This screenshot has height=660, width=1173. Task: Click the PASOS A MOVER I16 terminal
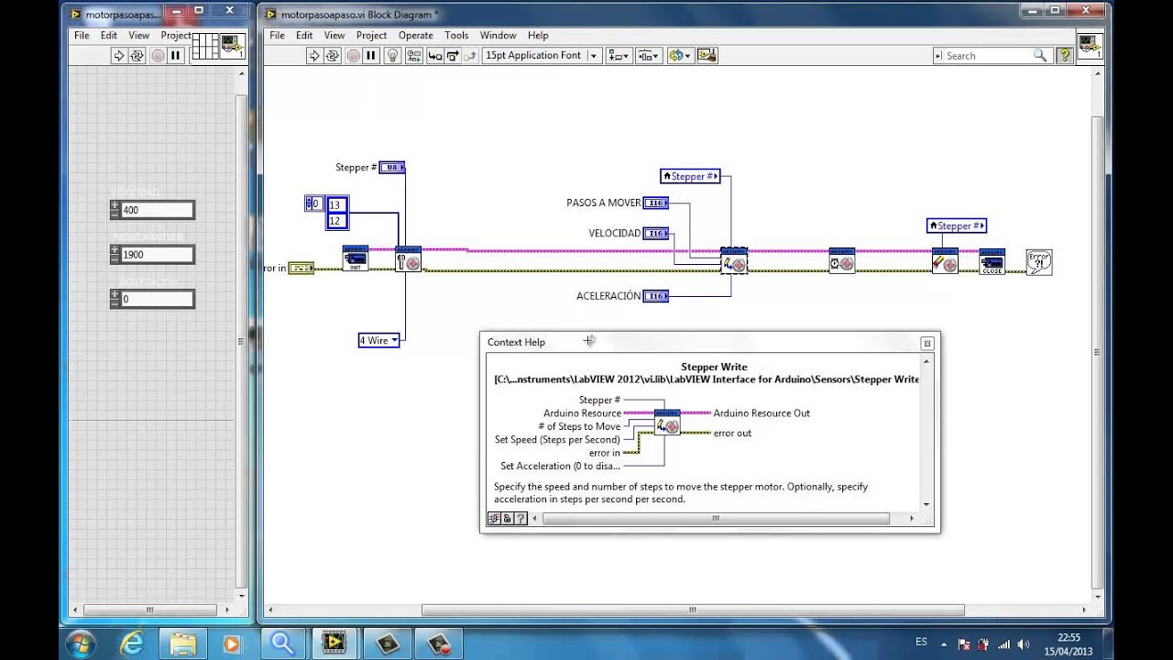656,203
